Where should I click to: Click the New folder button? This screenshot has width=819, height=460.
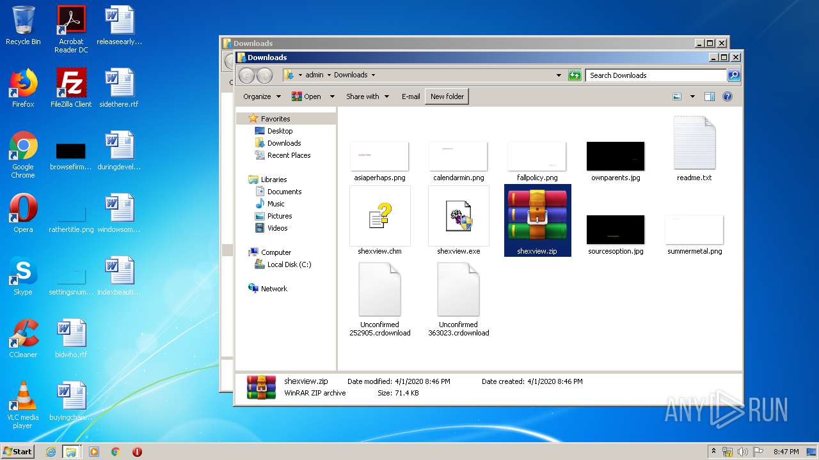447,96
